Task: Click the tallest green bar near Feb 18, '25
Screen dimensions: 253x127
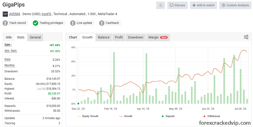Action: pyautogui.click(x=114, y=78)
